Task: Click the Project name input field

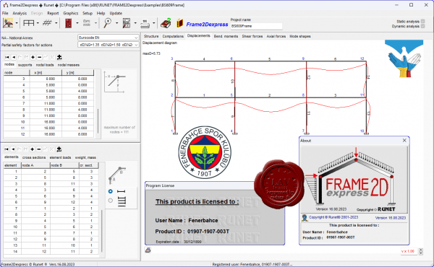Action: click(256, 26)
